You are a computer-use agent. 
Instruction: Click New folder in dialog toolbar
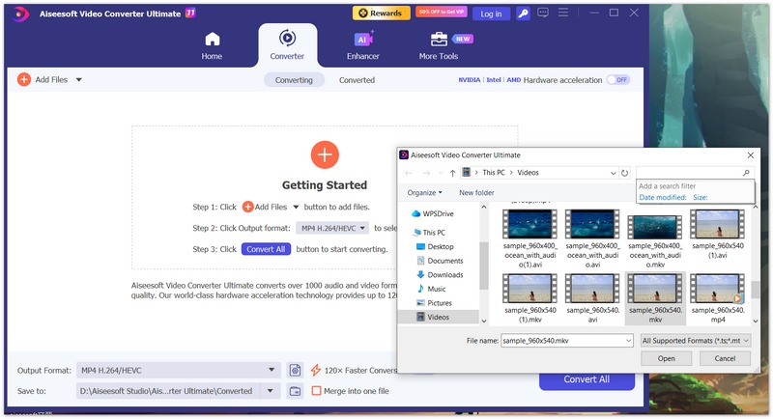476,192
